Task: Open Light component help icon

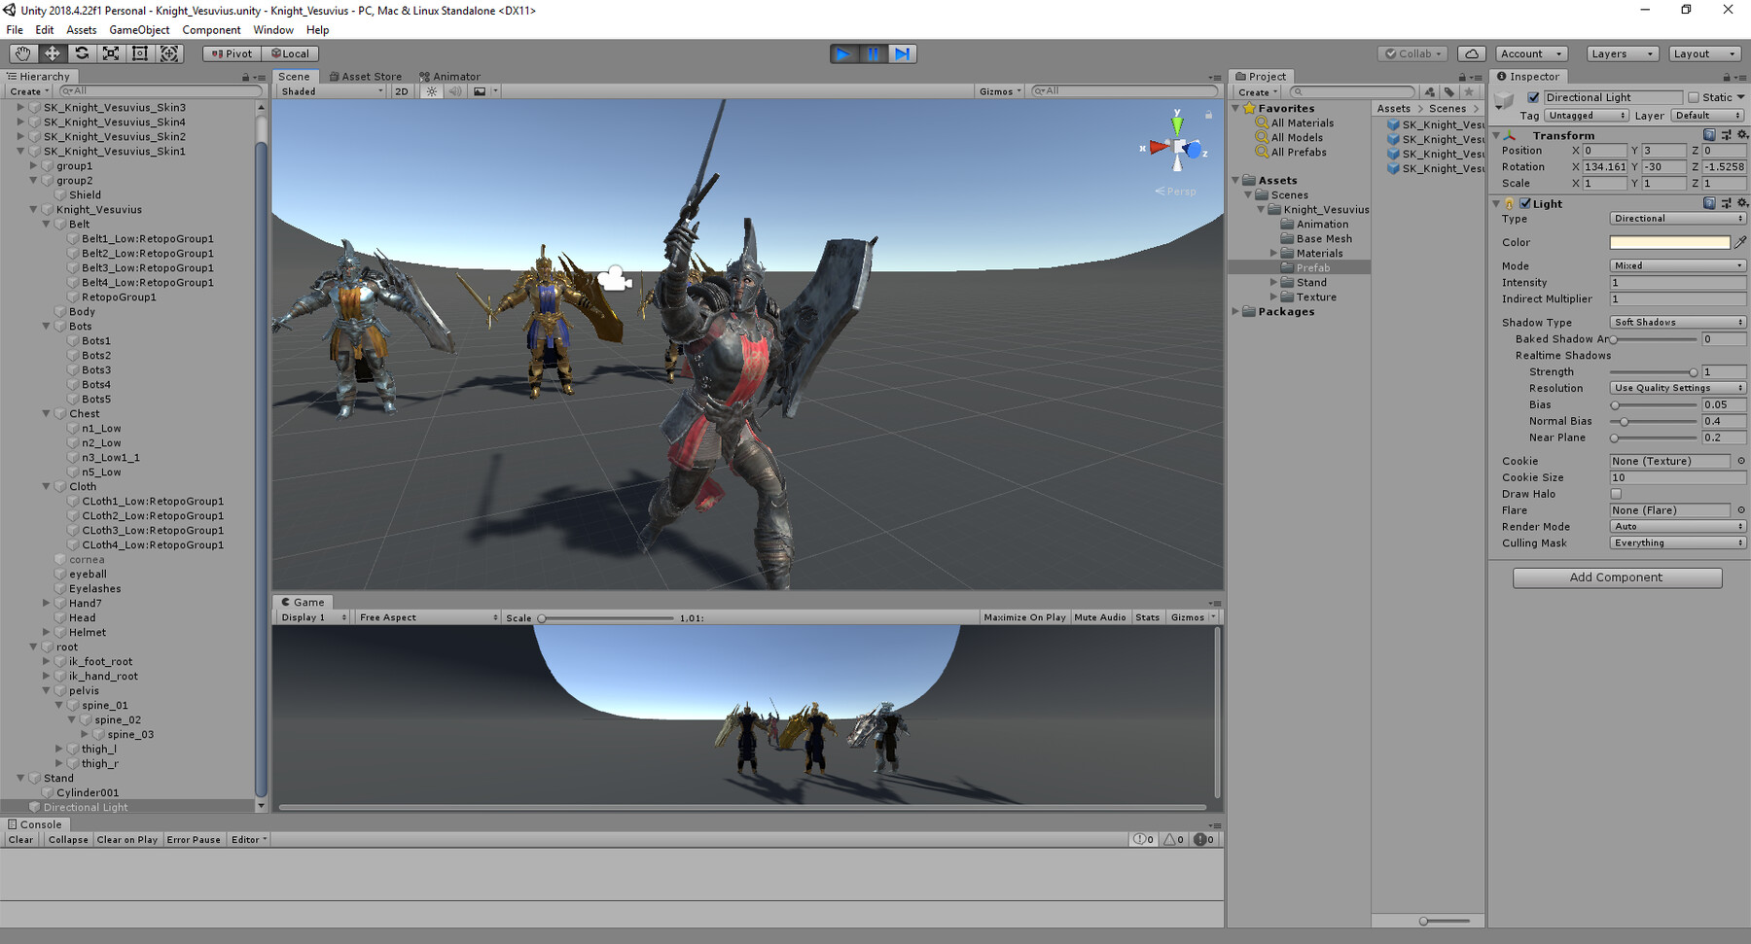Action: (x=1709, y=203)
